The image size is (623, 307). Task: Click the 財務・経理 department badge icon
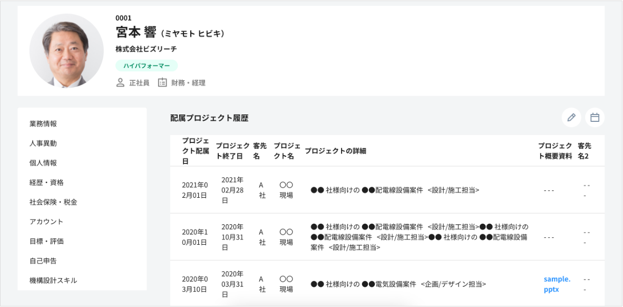[x=162, y=83]
